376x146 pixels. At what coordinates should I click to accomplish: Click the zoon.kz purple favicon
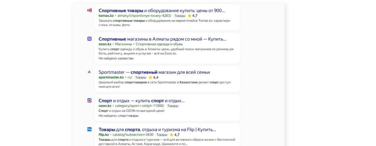90,39
